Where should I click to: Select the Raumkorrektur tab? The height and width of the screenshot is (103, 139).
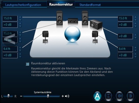[61, 4]
